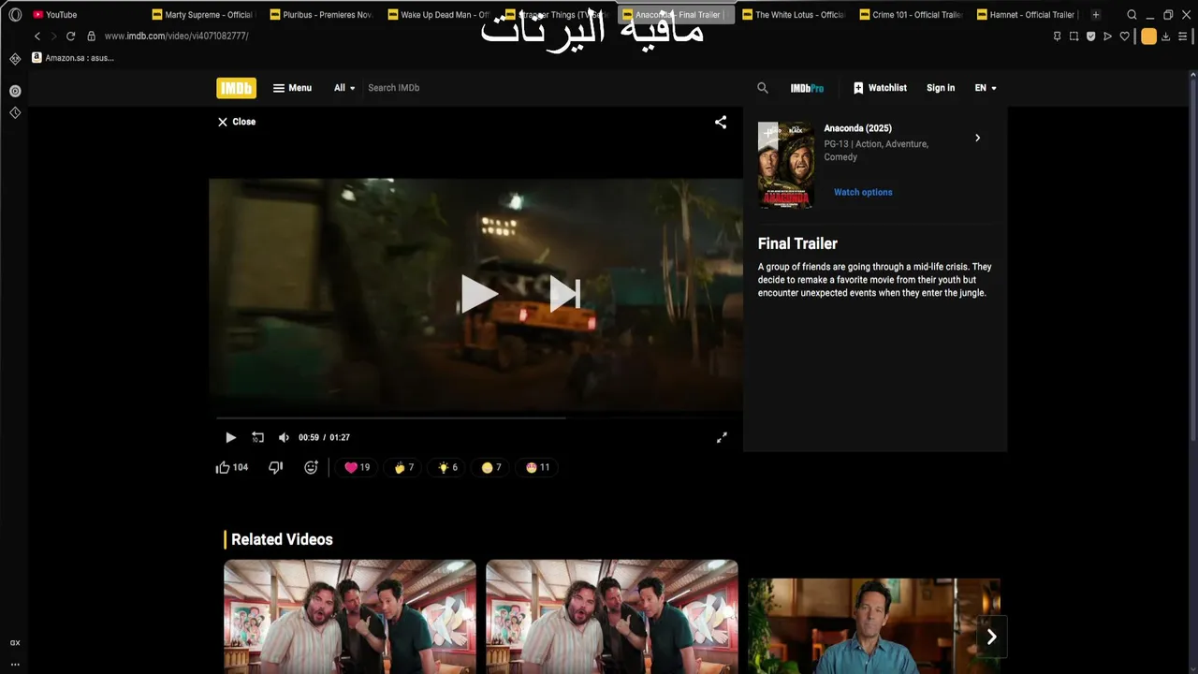
Task: Open a new browser tab
Action: coord(1096,15)
